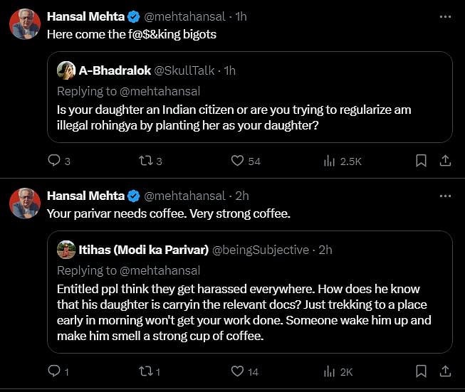The width and height of the screenshot is (465, 392).
Task: Open the quoted A-Bhadralok tweet
Action: pos(249,117)
